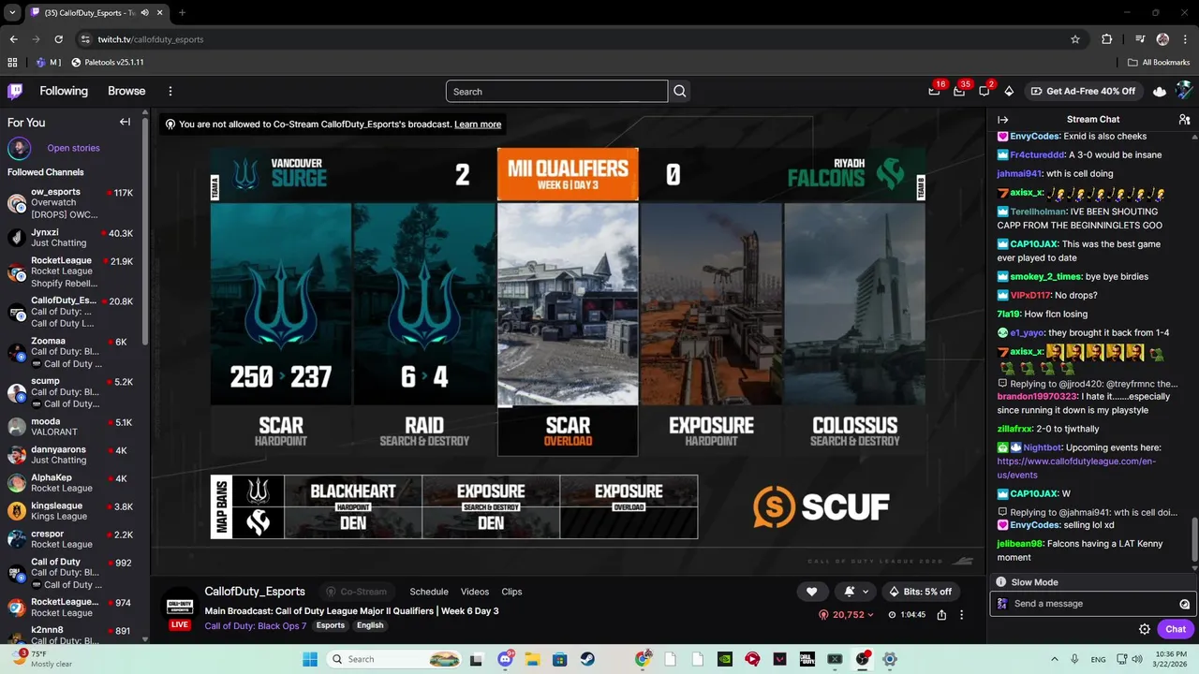Open Twitch top nav more options menu
This screenshot has height=674, width=1199.
click(170, 91)
